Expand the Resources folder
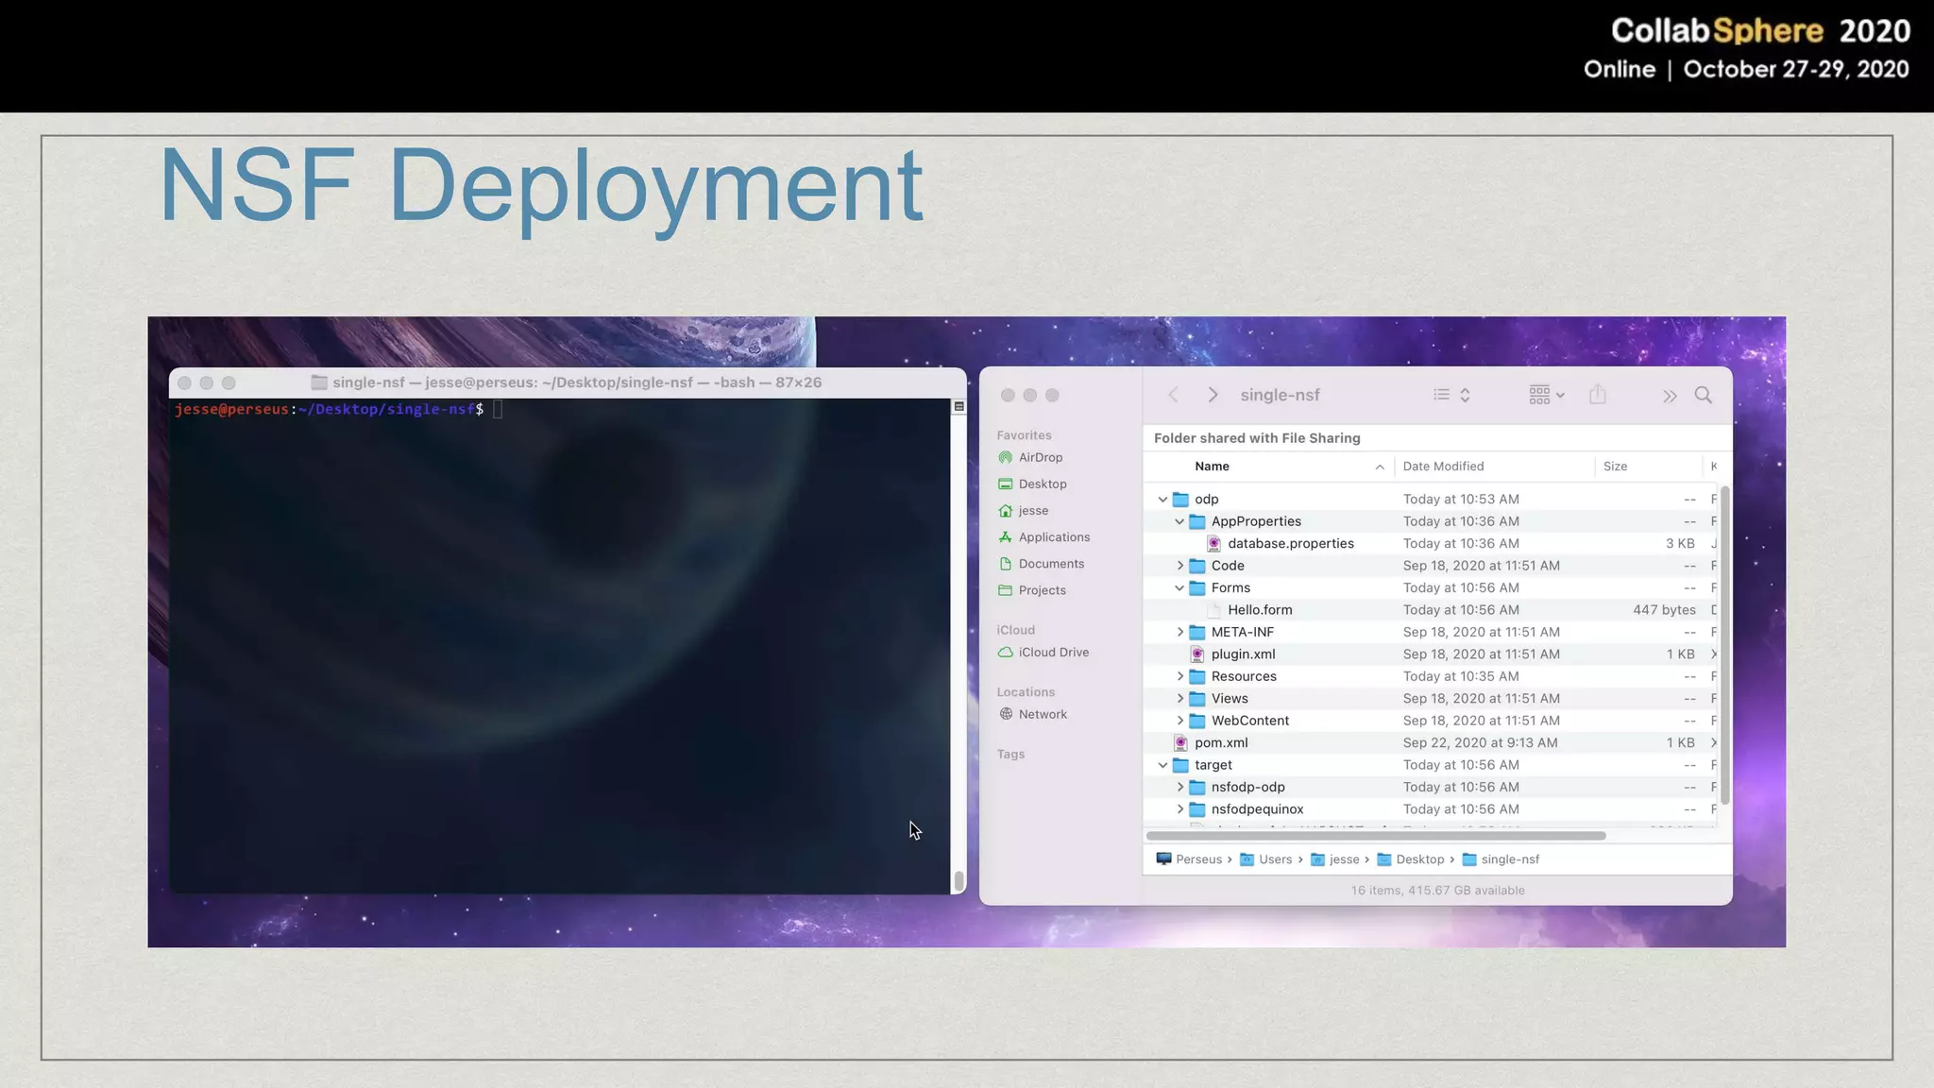This screenshot has height=1088, width=1934. (x=1179, y=676)
